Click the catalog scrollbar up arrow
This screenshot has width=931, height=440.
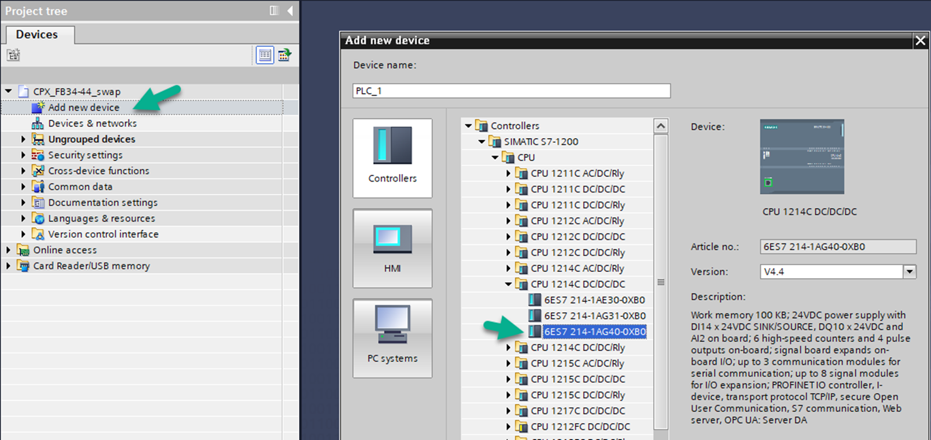click(661, 126)
